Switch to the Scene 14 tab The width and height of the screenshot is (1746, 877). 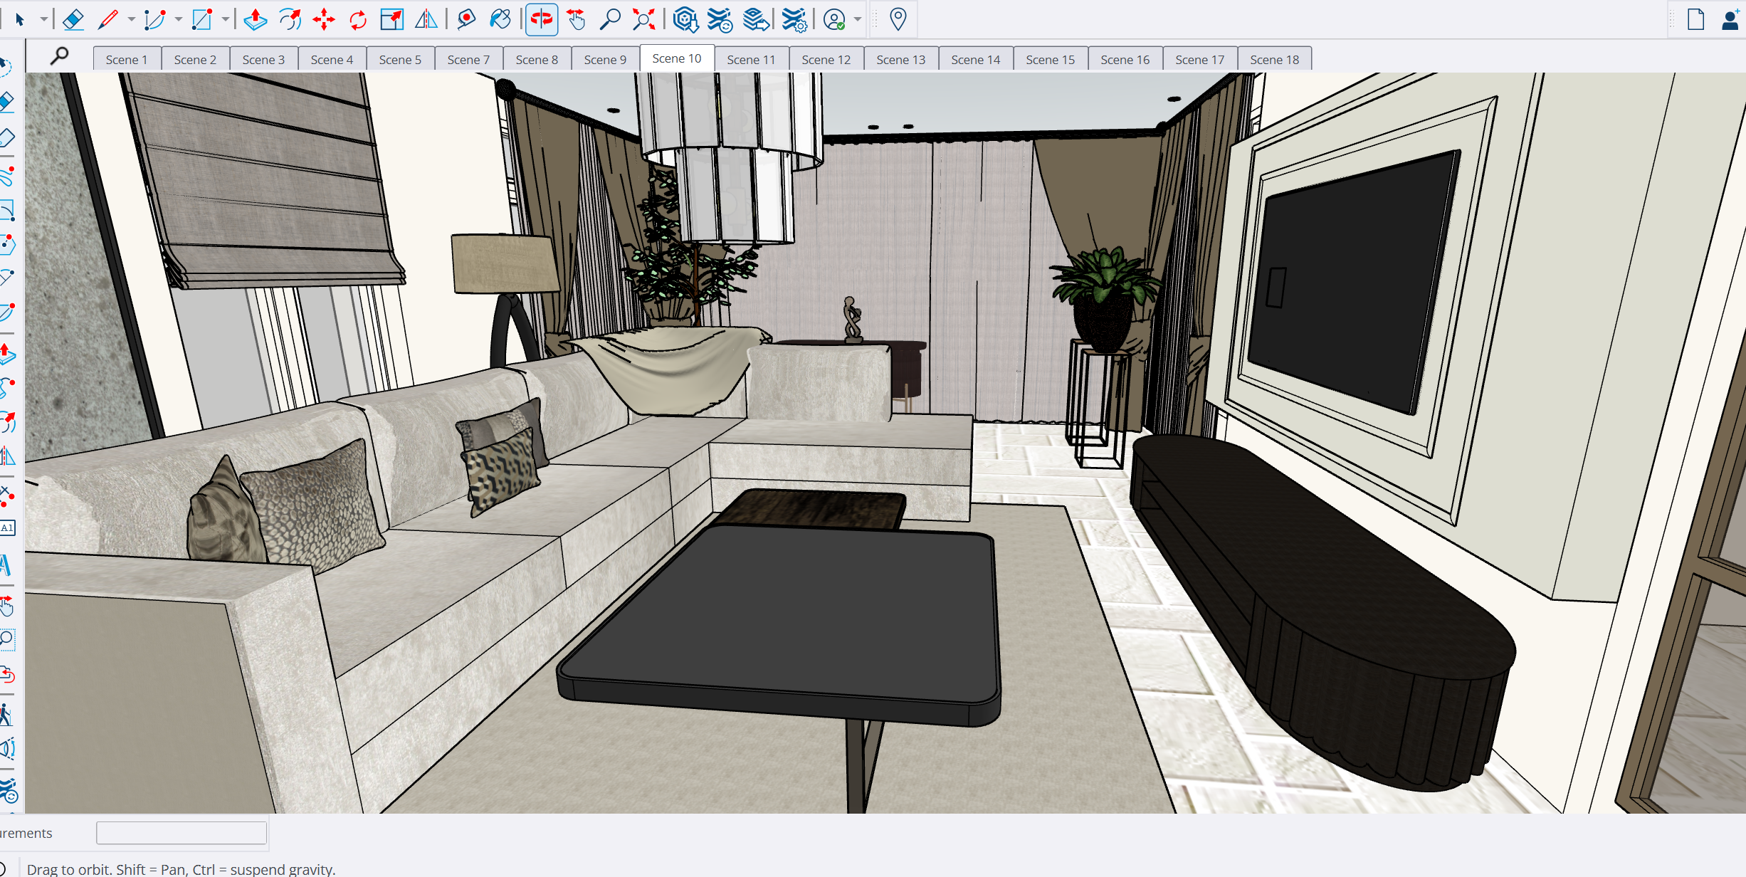click(x=975, y=60)
